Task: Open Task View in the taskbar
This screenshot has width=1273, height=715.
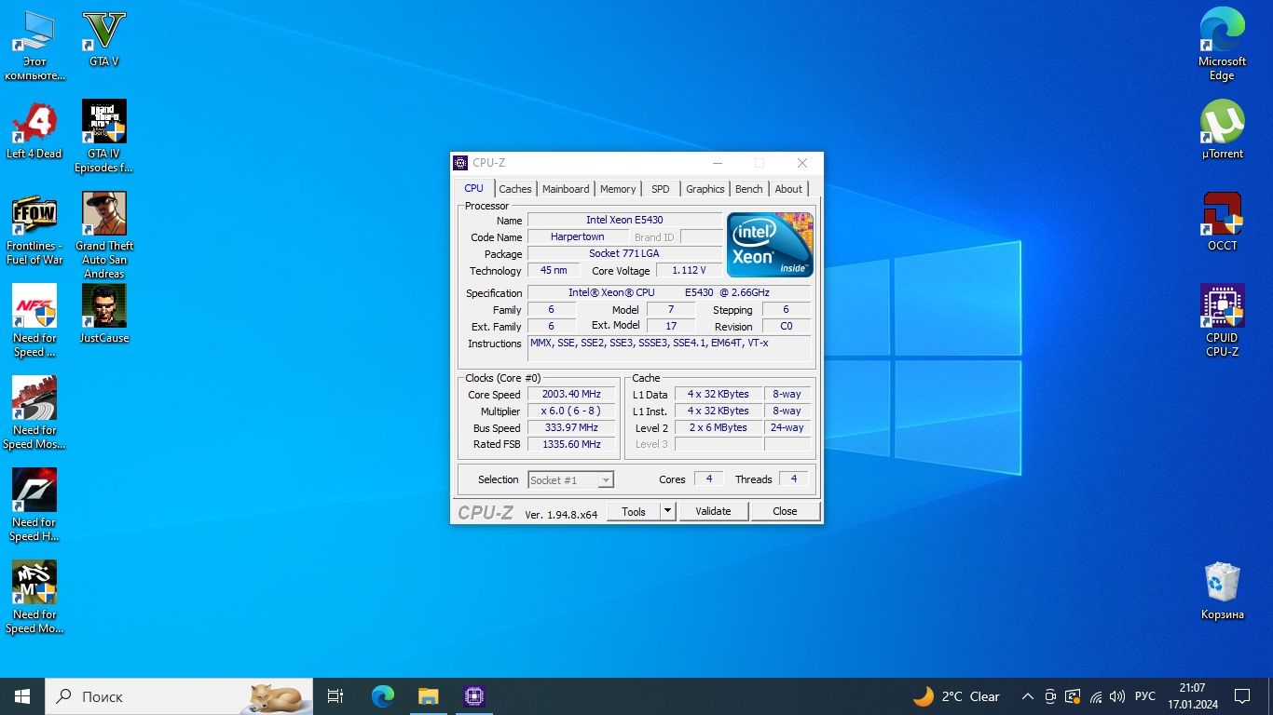Action: coord(335,695)
